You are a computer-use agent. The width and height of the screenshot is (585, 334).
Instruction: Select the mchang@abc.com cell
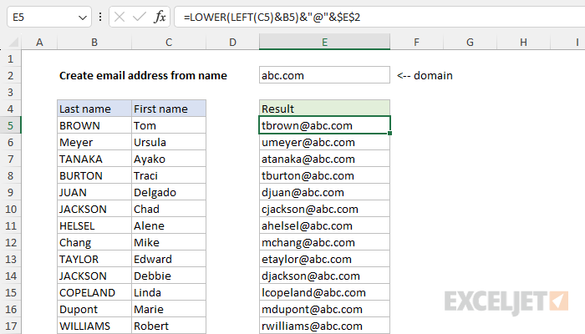pyautogui.click(x=324, y=242)
